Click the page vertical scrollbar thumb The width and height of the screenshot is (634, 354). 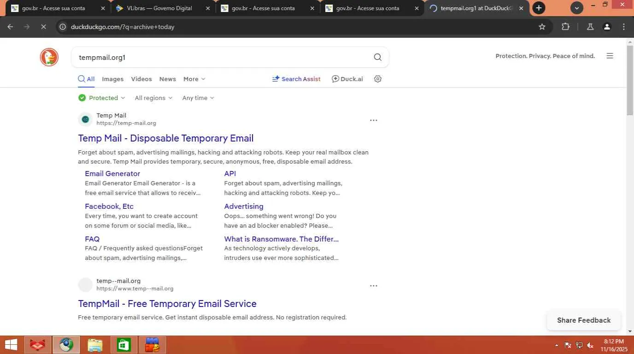(x=630, y=80)
